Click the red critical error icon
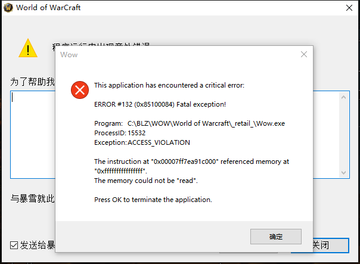Viewport: 360px width, 264px height. point(79,90)
